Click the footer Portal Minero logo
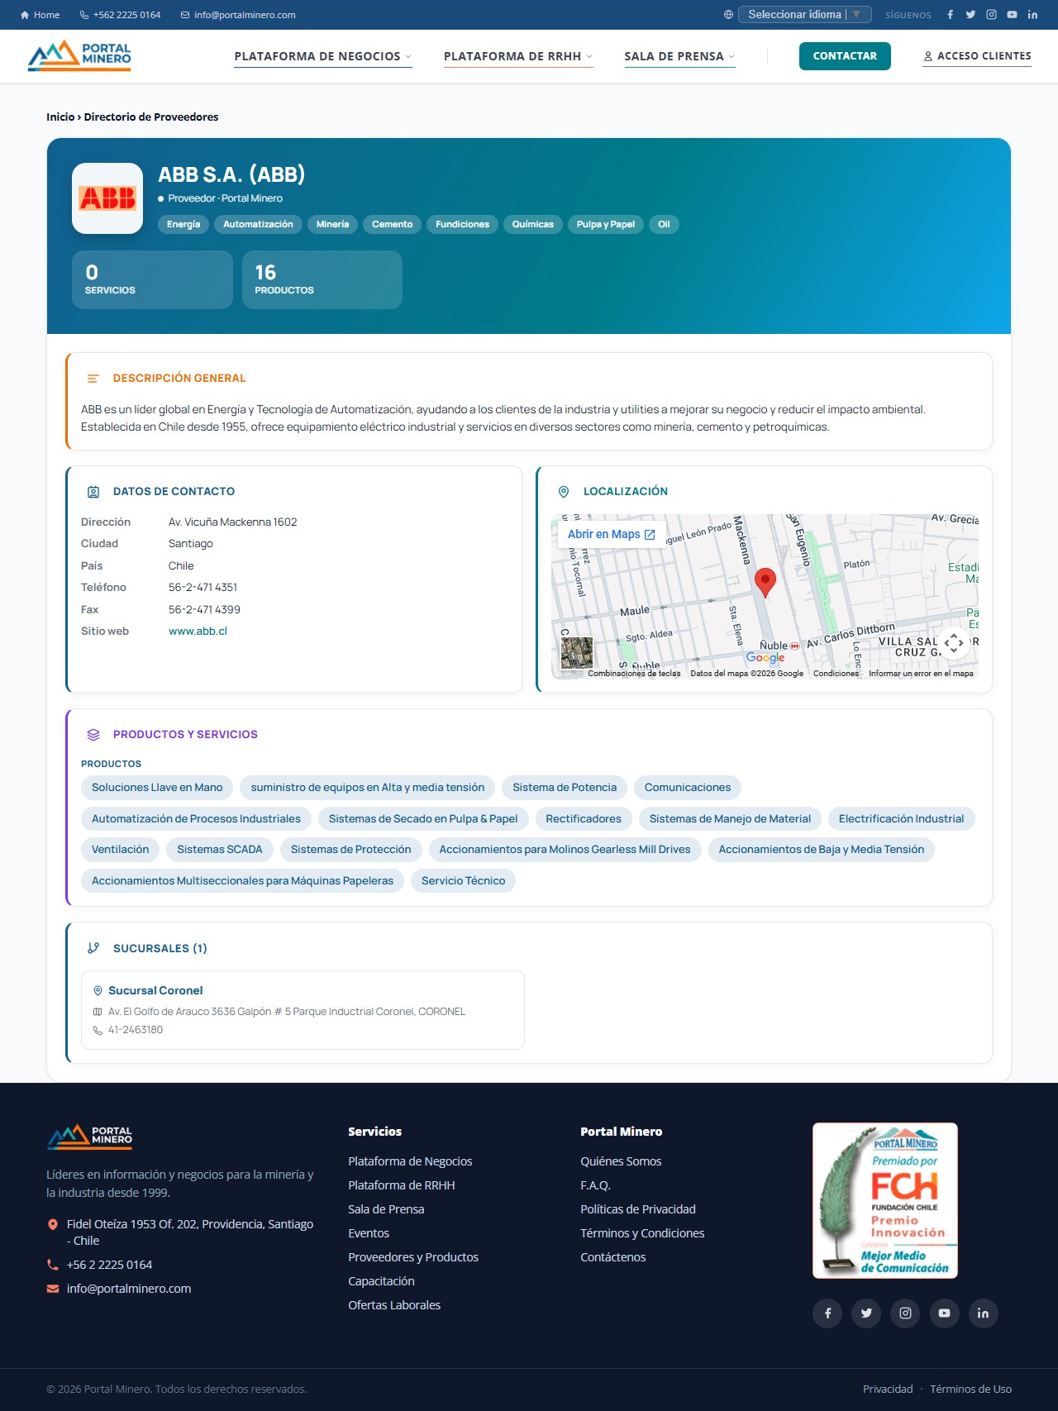1058x1411 pixels. point(89,1137)
